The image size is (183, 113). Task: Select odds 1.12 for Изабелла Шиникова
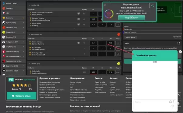click(111, 72)
